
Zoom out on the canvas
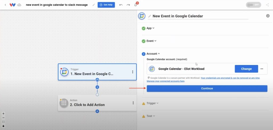(x=3, y=118)
